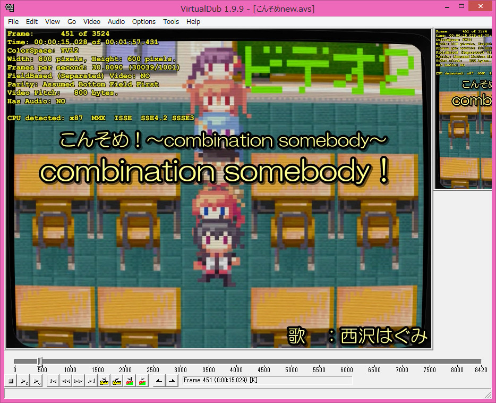Scan backward for previous scene change
The height and width of the screenshot is (403, 496).
pos(130,381)
